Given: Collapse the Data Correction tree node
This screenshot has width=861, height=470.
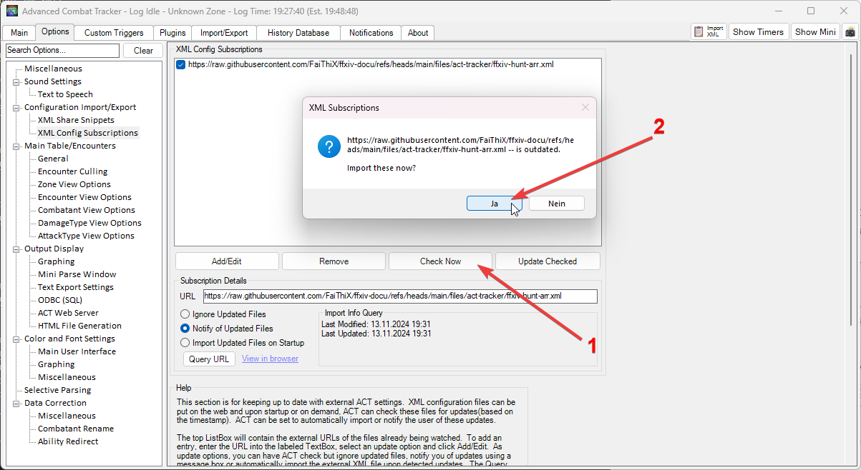Looking at the screenshot, I should click(16, 403).
